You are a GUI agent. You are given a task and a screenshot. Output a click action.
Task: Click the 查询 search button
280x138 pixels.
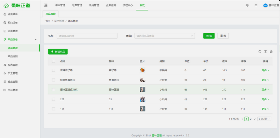coord(209,36)
